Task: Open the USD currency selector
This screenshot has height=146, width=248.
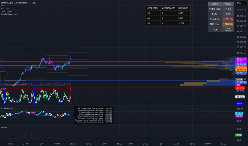Action: click(241, 3)
